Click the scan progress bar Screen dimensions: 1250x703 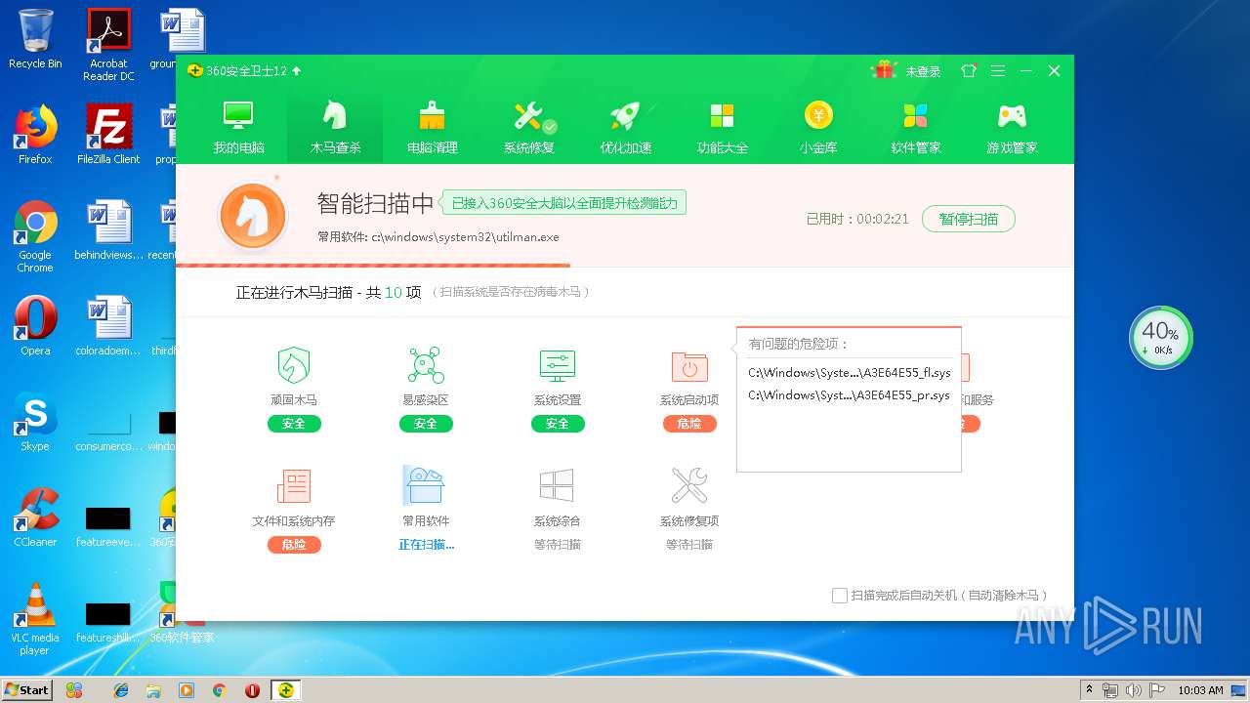click(625, 265)
